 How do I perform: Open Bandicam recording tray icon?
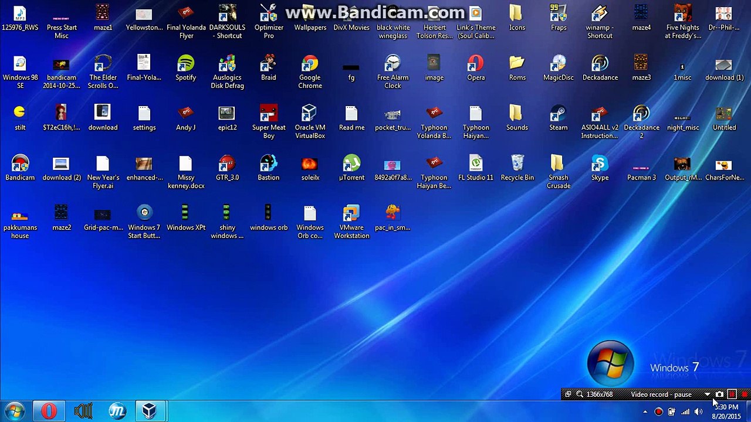click(658, 412)
